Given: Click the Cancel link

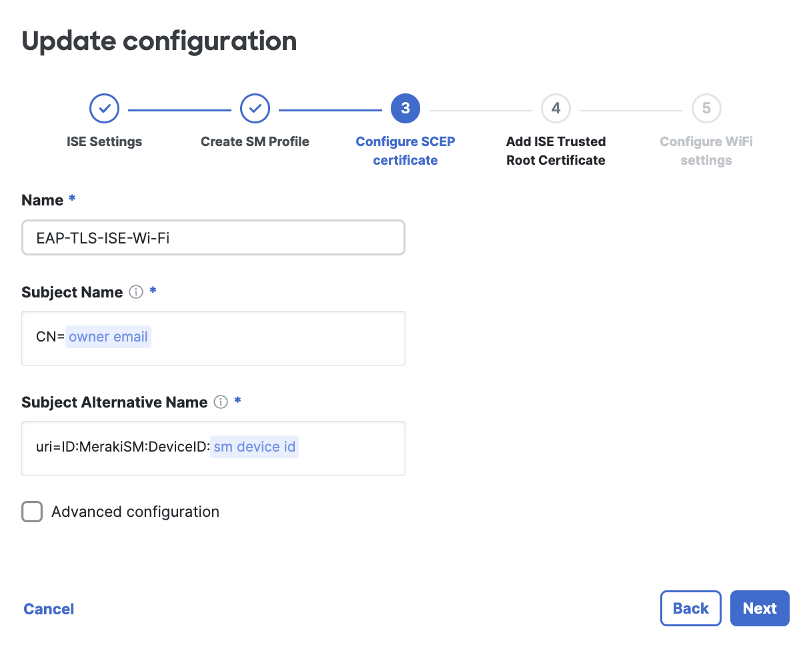Looking at the screenshot, I should pos(48,608).
